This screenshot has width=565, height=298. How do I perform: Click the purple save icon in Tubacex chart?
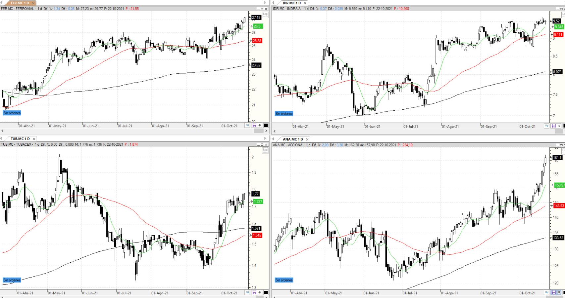254,292
